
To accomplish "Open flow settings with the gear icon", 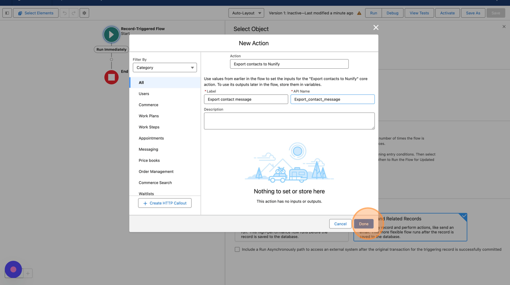I will pos(84,13).
